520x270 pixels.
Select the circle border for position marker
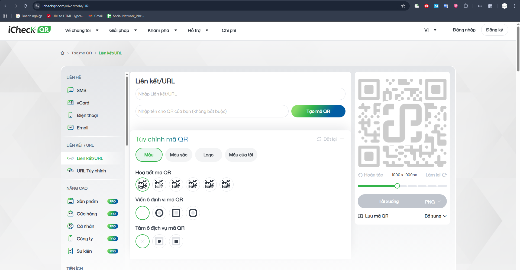(159, 213)
